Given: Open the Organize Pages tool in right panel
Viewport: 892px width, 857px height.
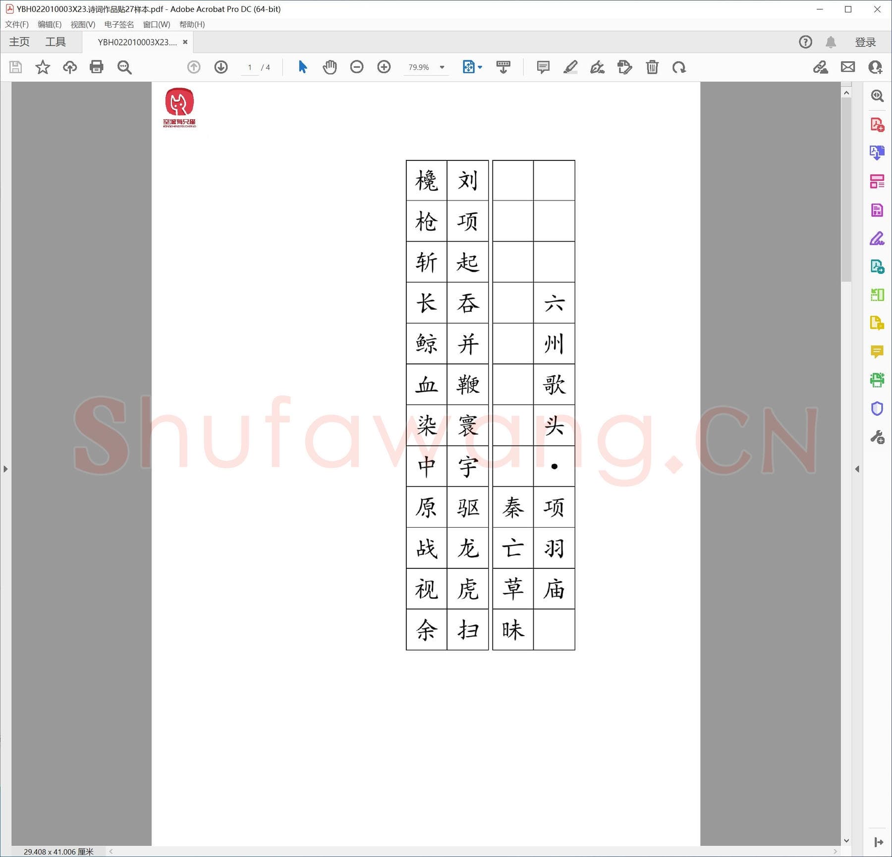Looking at the screenshot, I should (x=877, y=181).
